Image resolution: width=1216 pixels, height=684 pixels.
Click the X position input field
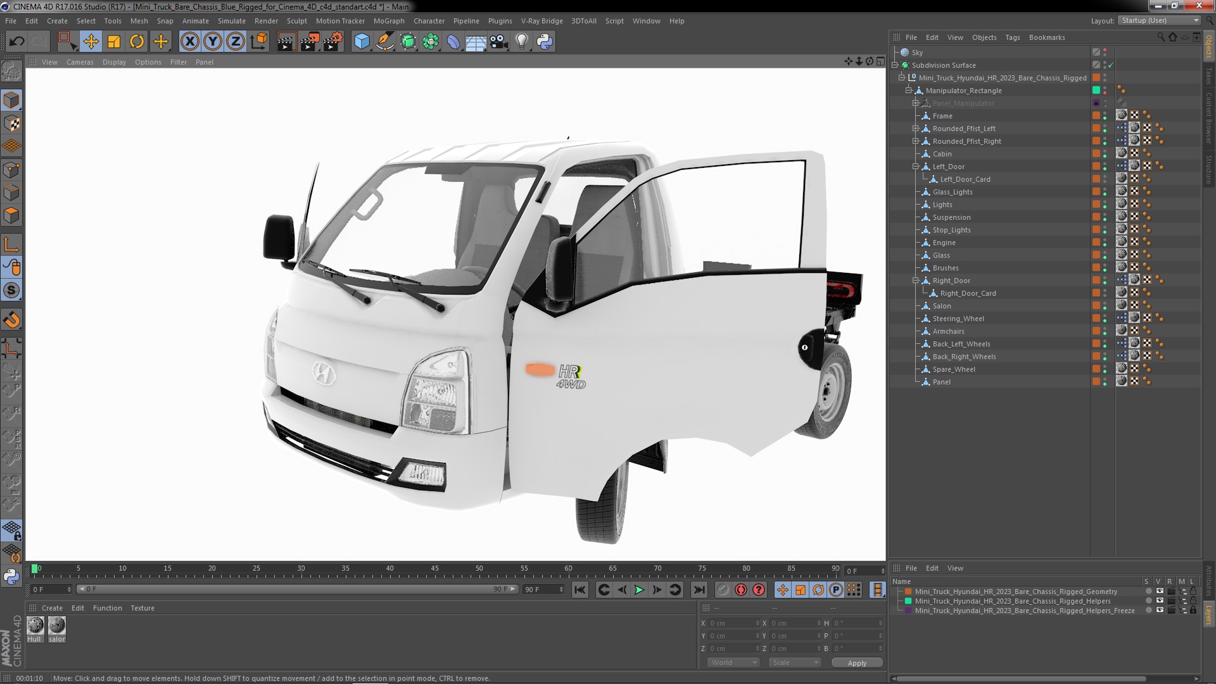[733, 623]
